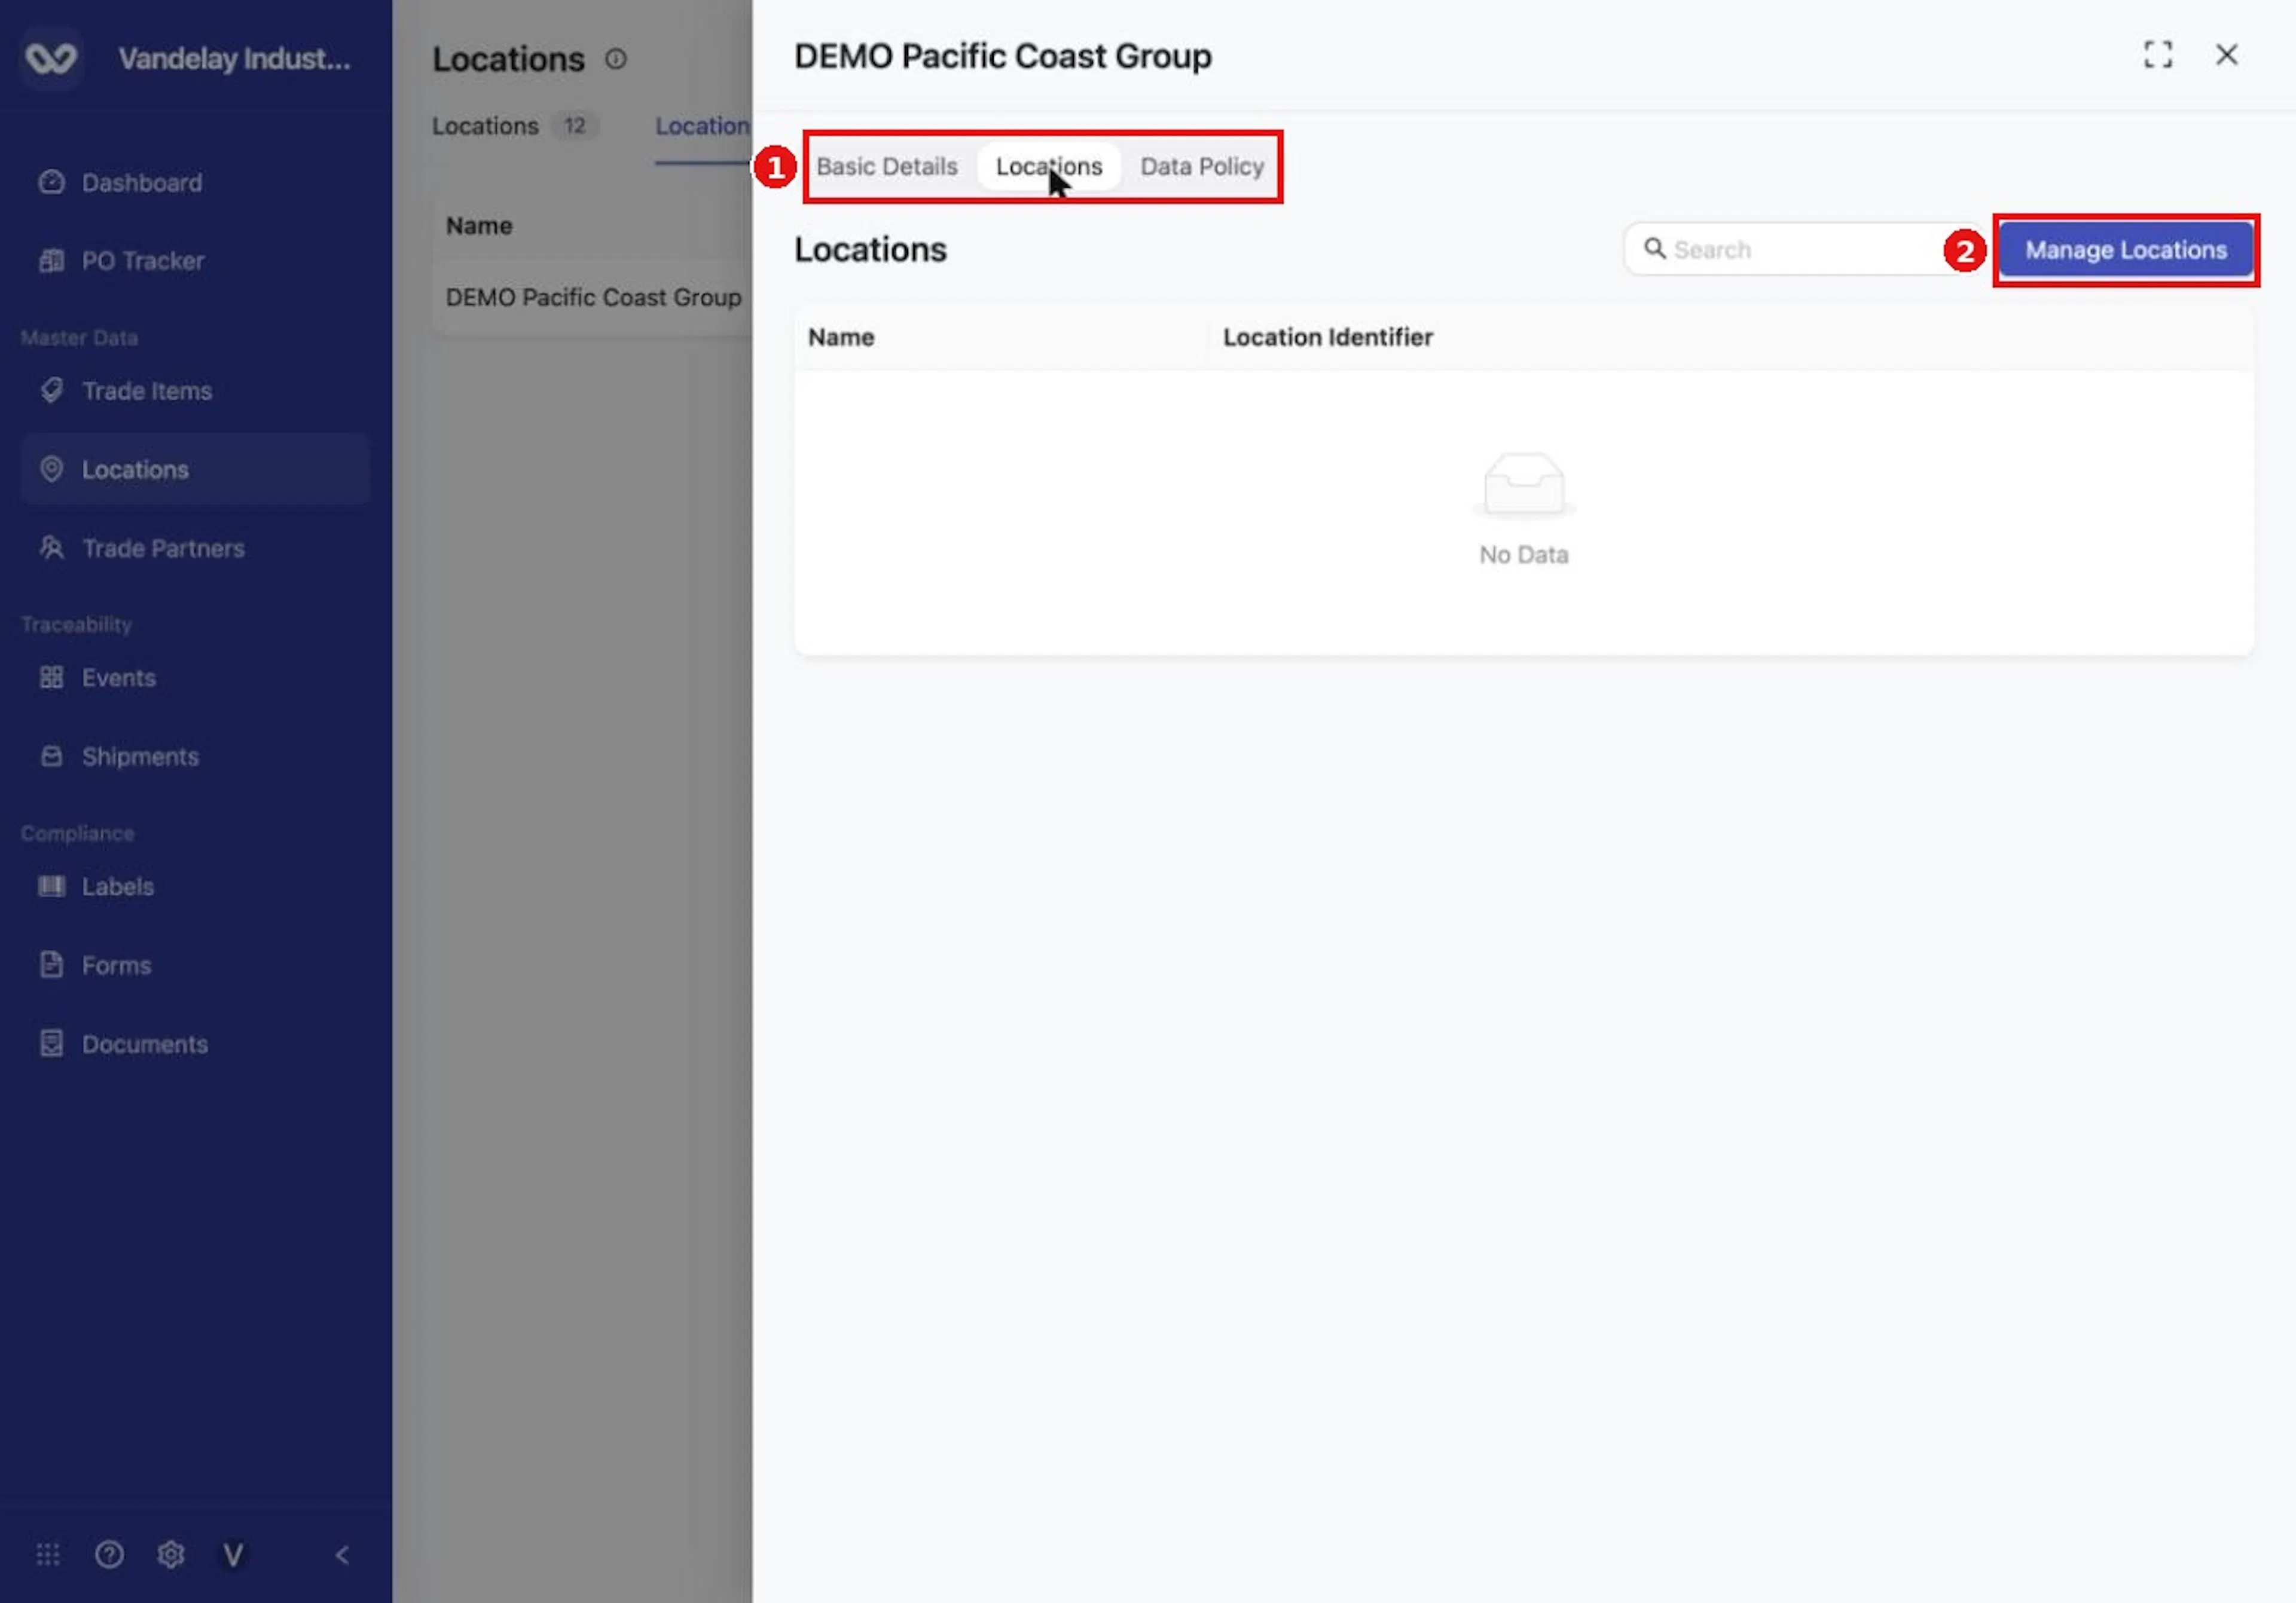Expand the drawer to full screen
2296x1603 pixels.
pyautogui.click(x=2158, y=55)
